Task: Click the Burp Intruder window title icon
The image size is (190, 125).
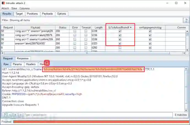Action: point(3,3)
